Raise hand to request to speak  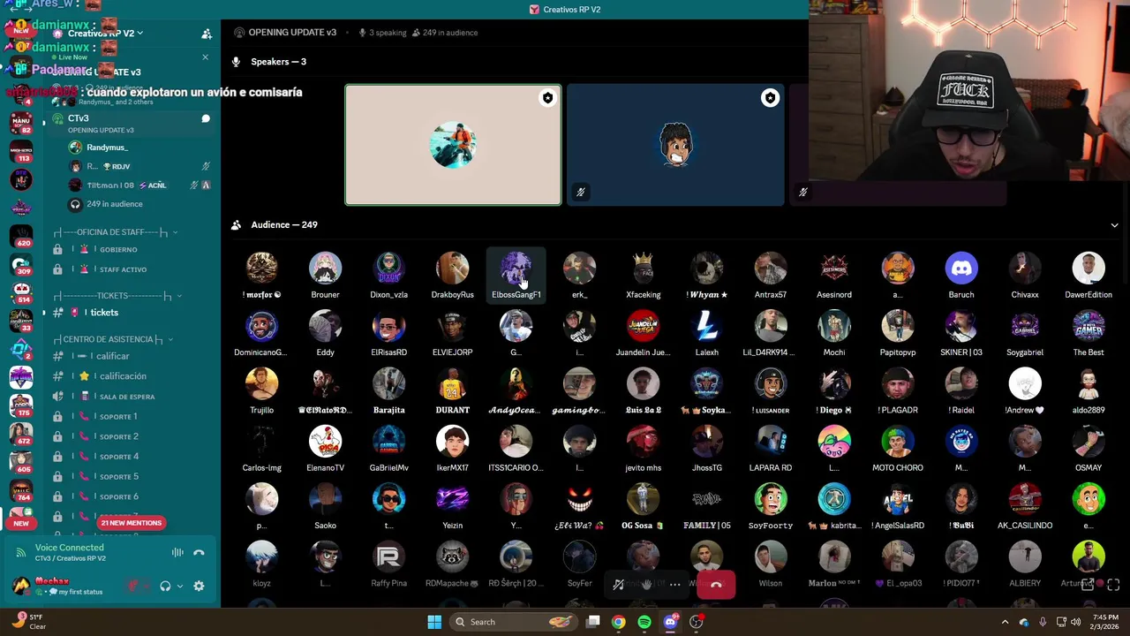(646, 585)
